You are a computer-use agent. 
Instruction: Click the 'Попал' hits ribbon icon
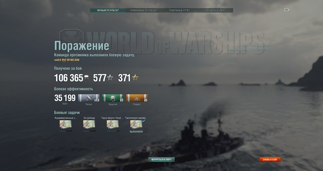coord(88,98)
